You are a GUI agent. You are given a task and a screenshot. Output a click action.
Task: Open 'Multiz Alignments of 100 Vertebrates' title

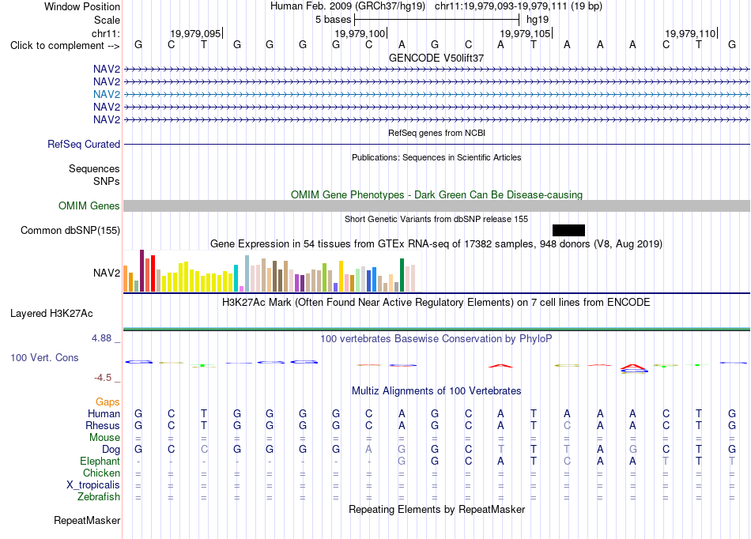(436, 391)
